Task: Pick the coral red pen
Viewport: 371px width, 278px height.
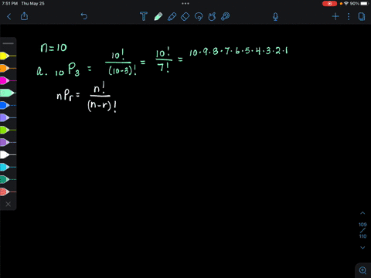Action: point(8,192)
